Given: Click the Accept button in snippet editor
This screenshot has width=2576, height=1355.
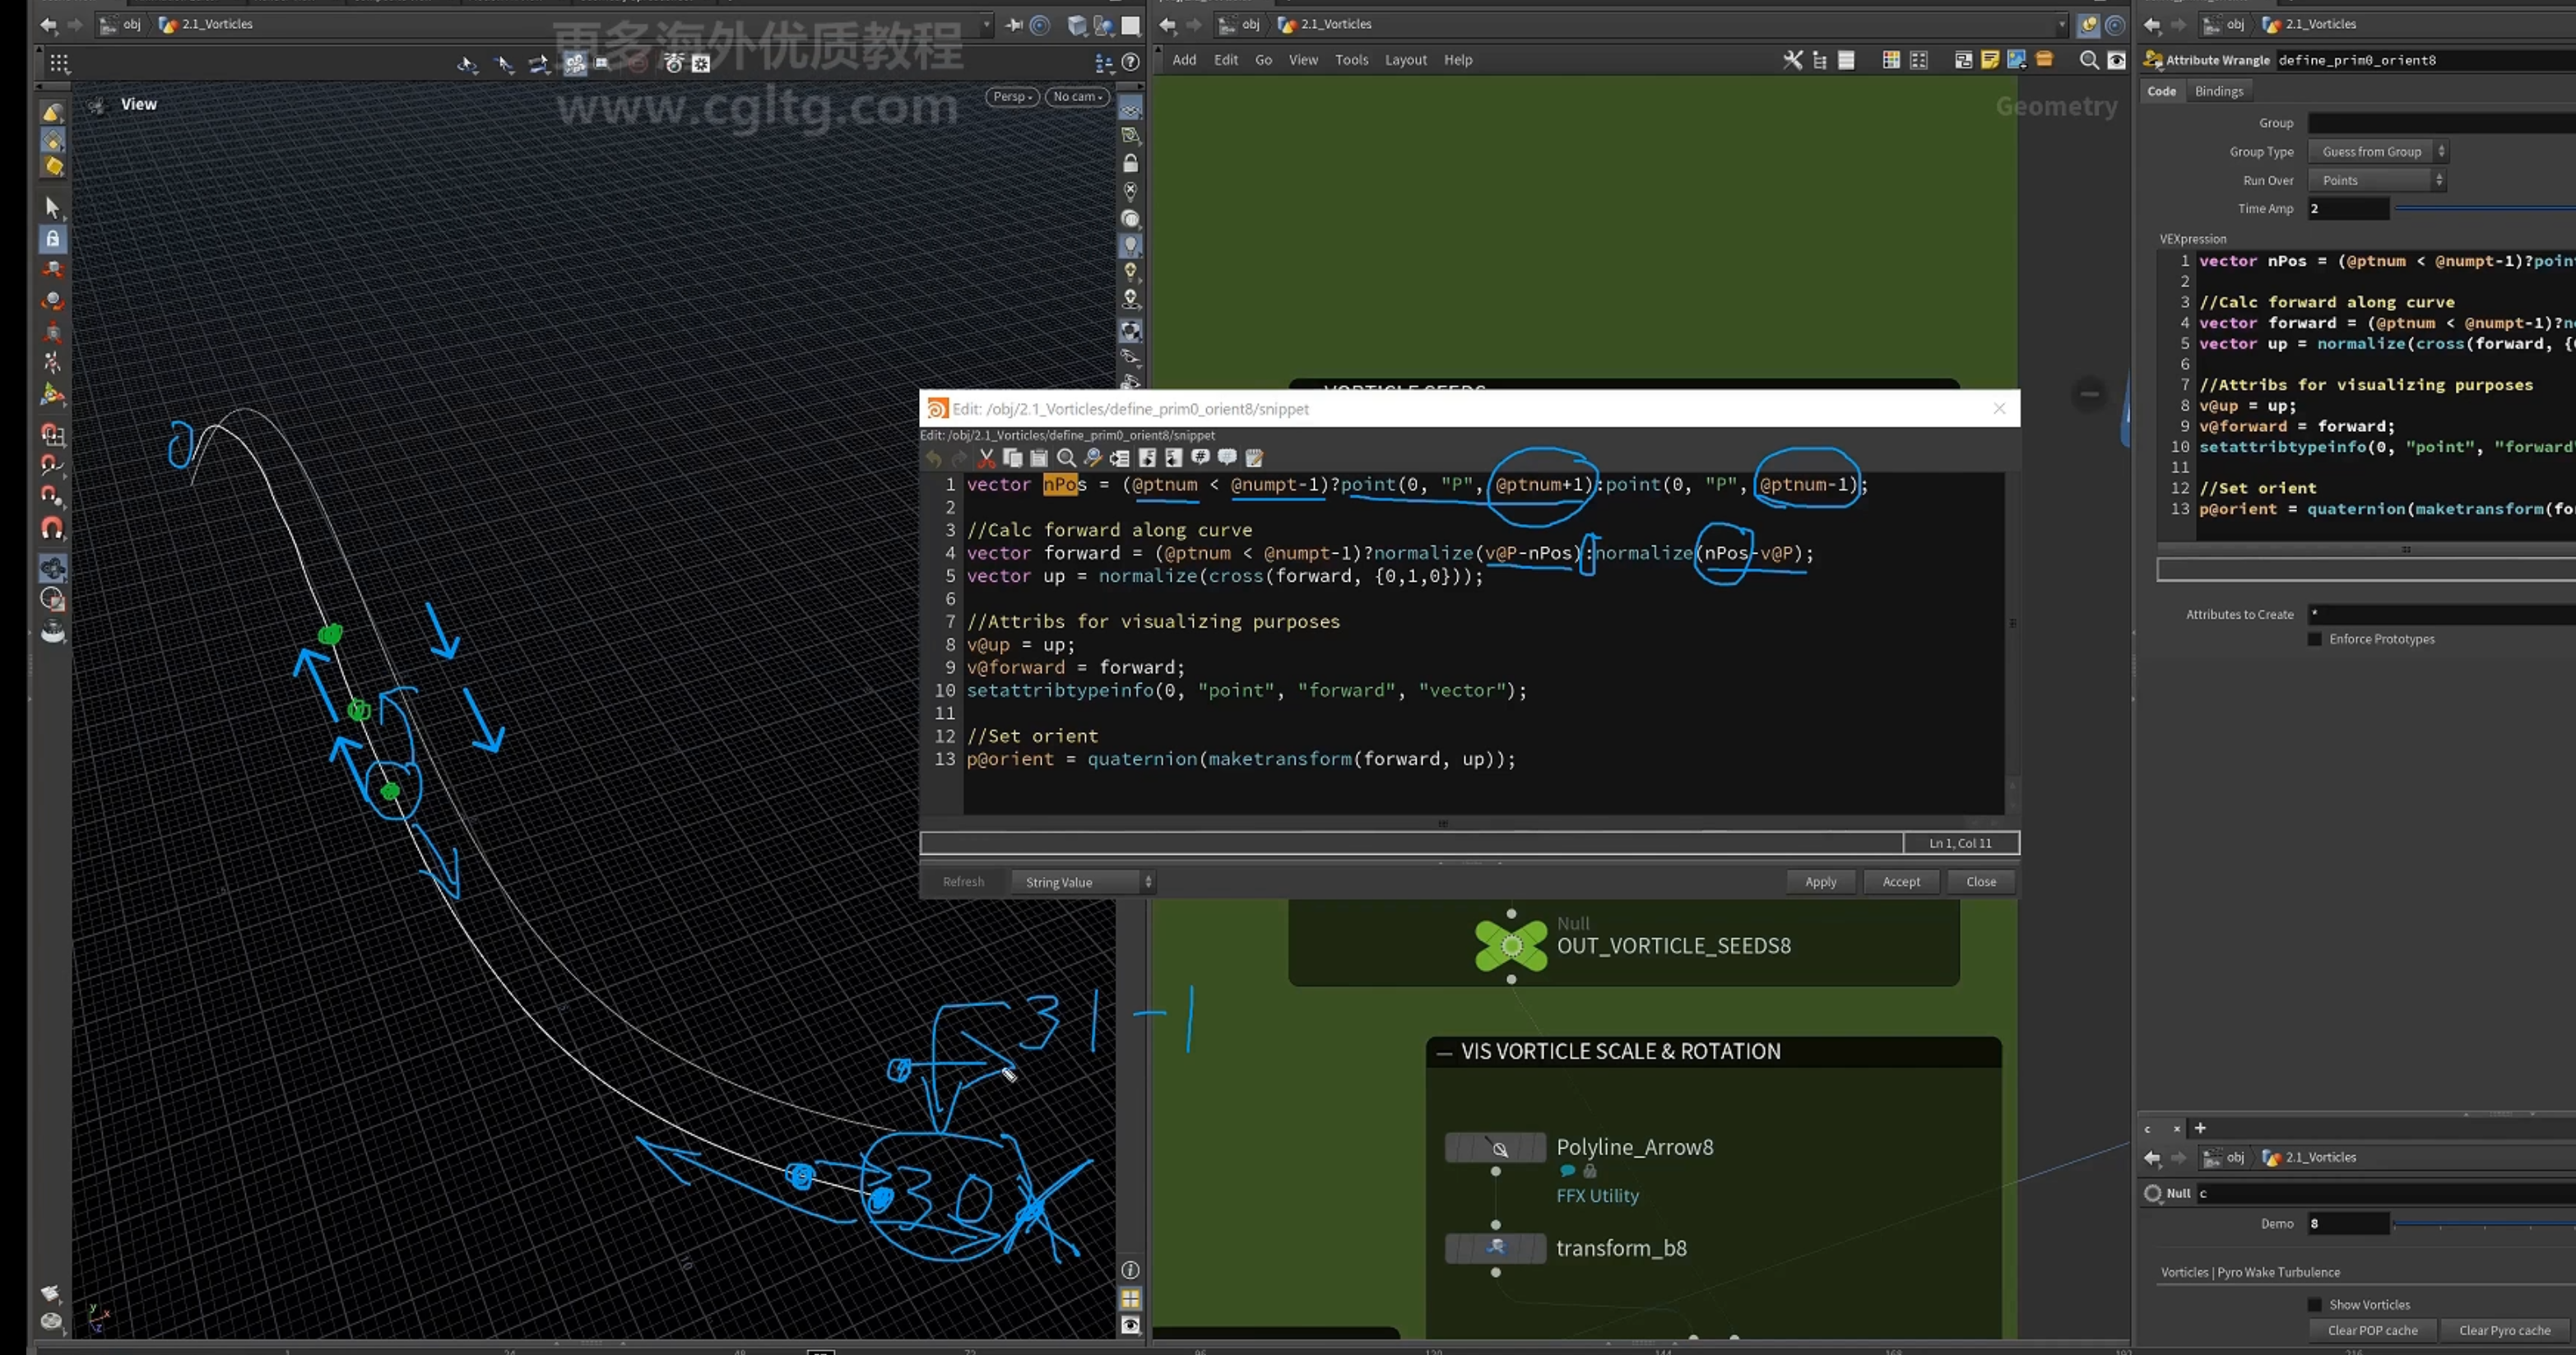Looking at the screenshot, I should point(1901,882).
